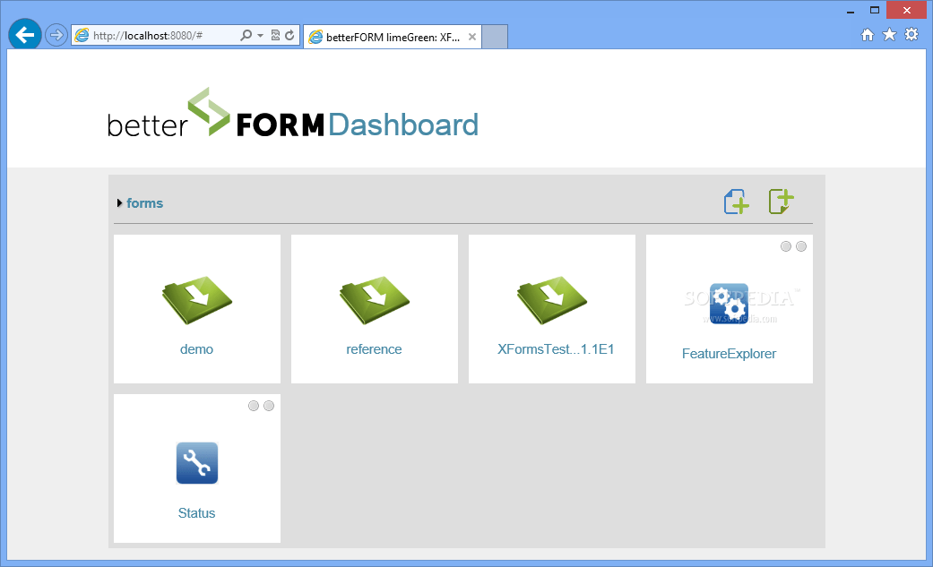This screenshot has width=933, height=567.
Task: Maximize the browser window
Action: [874, 10]
